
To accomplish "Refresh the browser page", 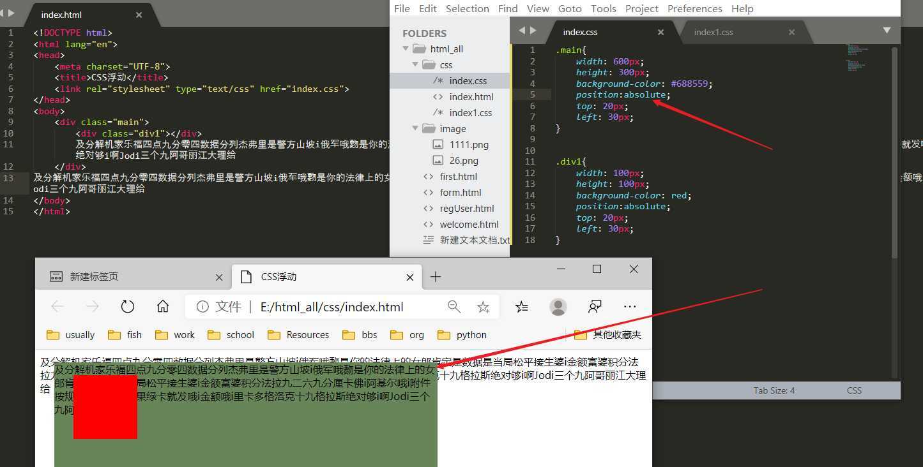I will tap(128, 307).
